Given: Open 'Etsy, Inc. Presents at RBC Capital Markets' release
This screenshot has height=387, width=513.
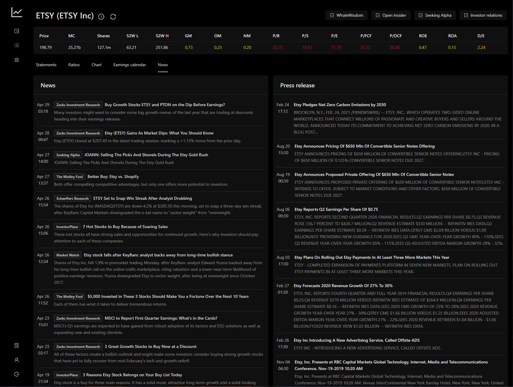Looking at the screenshot, I should click(391, 365).
